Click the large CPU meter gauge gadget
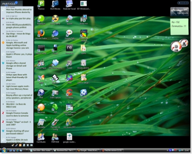Image resolution: width=192 pixels, height=154 pixels. (x=176, y=46)
